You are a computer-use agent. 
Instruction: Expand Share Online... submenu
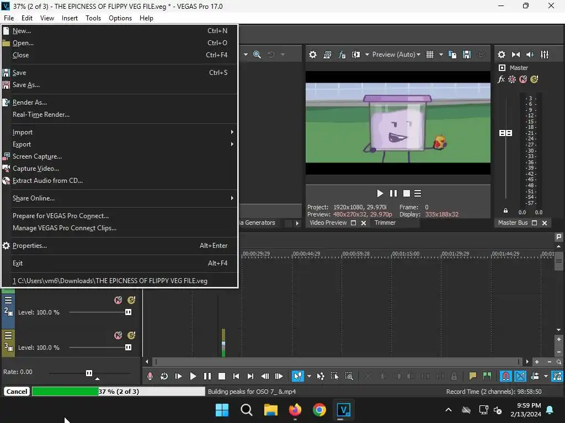(x=119, y=198)
